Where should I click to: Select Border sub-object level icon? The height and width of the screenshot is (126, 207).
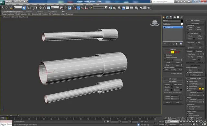[172, 52]
